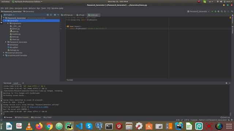Open the Favorites tool window on left strip
The width and height of the screenshot is (234, 131).
point(1,96)
